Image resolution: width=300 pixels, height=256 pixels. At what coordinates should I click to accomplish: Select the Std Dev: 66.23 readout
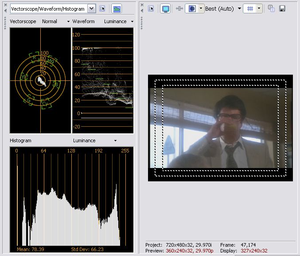click(87, 249)
